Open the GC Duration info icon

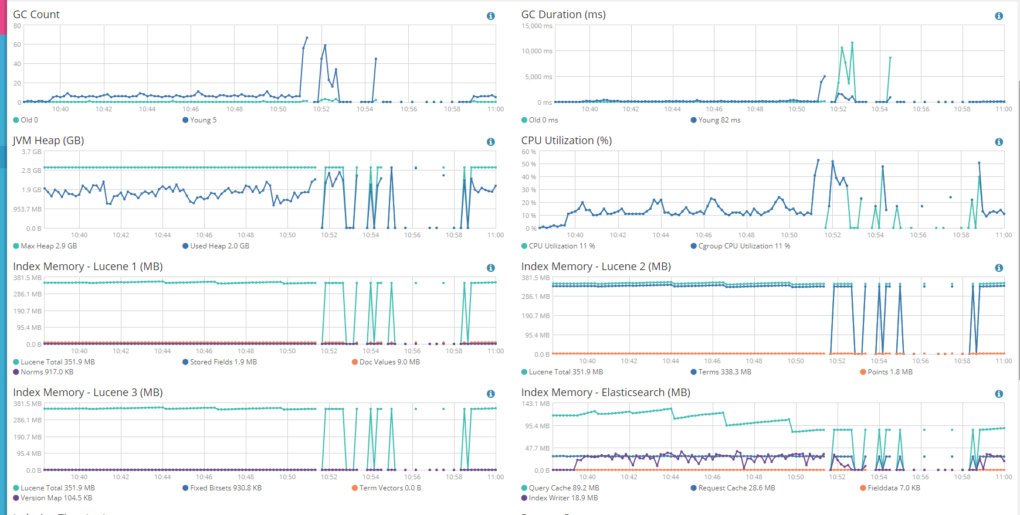[999, 16]
